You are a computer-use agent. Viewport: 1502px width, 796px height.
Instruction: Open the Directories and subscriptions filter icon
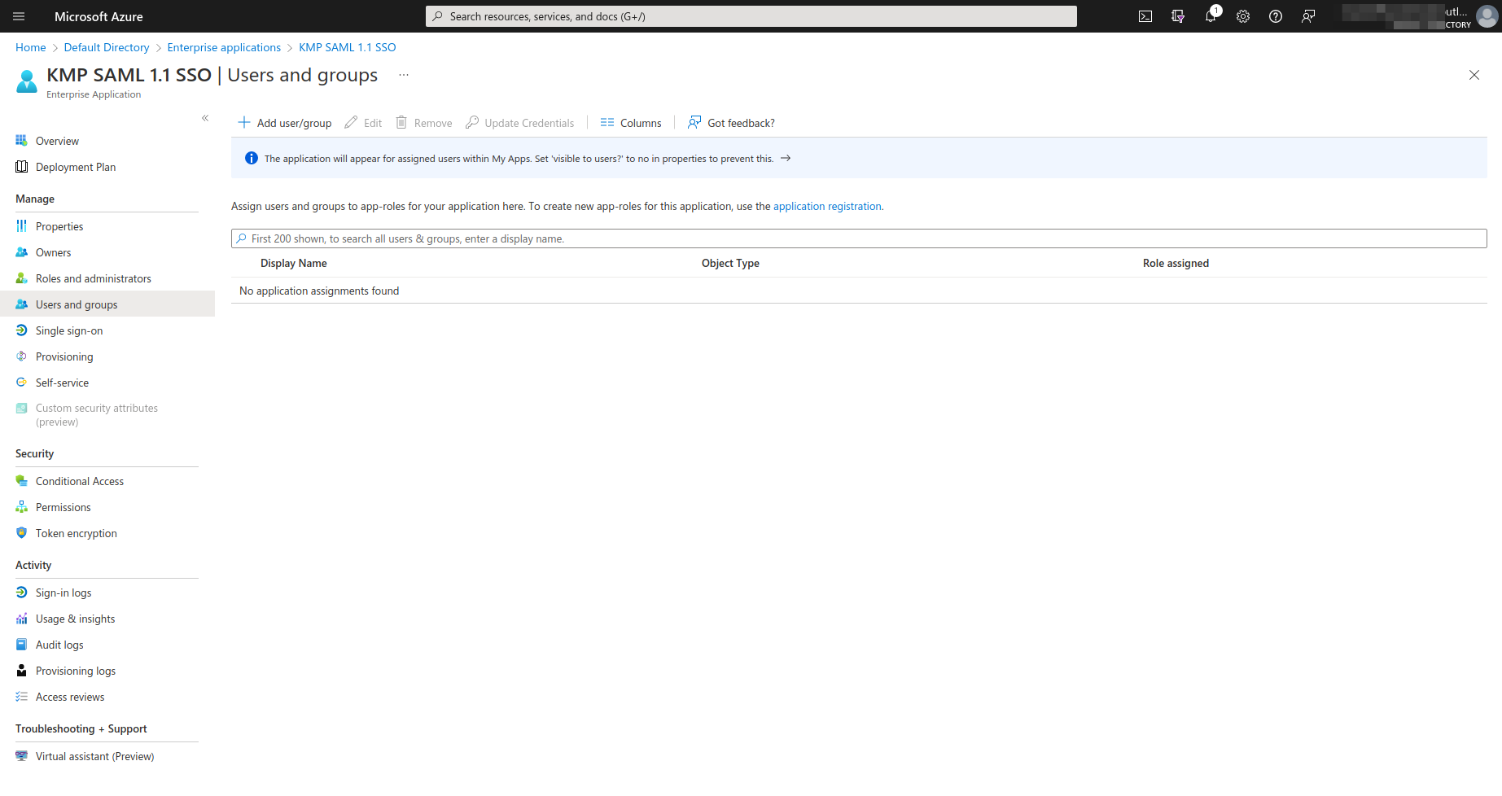coord(1178,16)
